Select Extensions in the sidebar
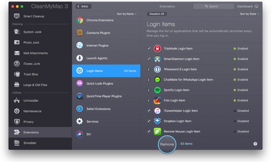271x162 pixels. point(40,132)
